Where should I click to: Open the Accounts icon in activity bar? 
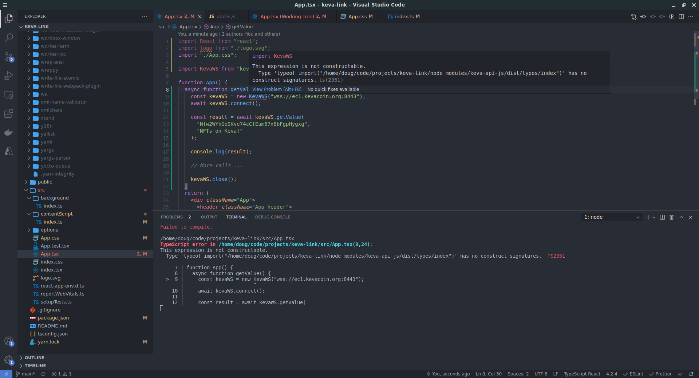(9, 341)
